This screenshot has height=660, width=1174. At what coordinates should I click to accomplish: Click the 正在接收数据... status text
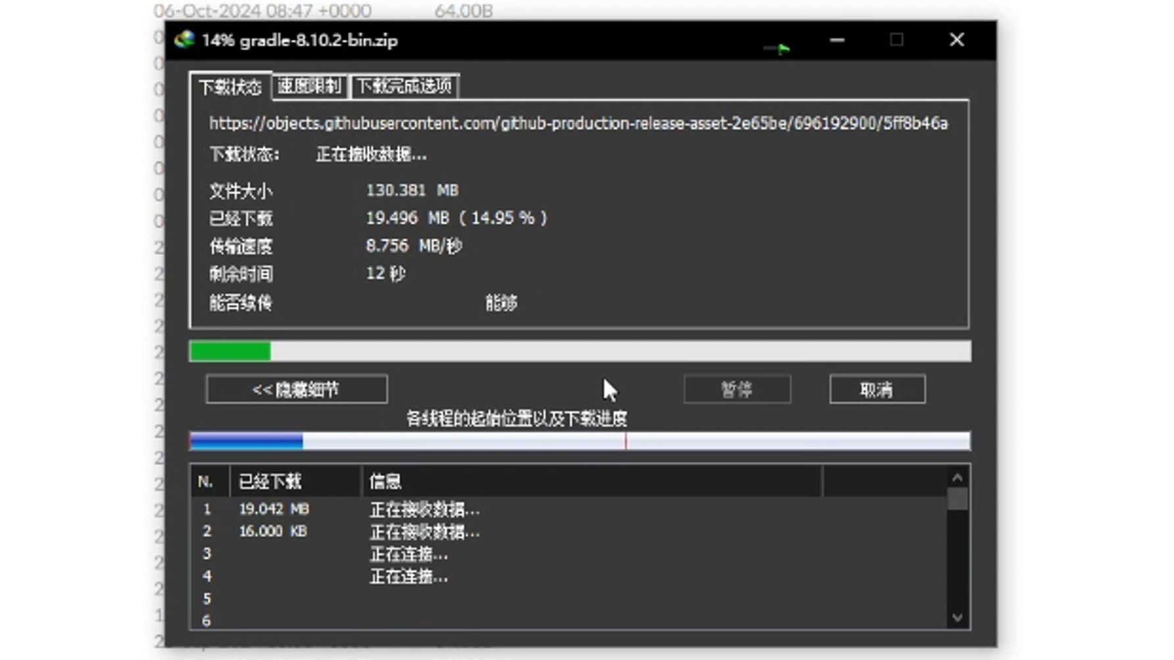pos(372,155)
